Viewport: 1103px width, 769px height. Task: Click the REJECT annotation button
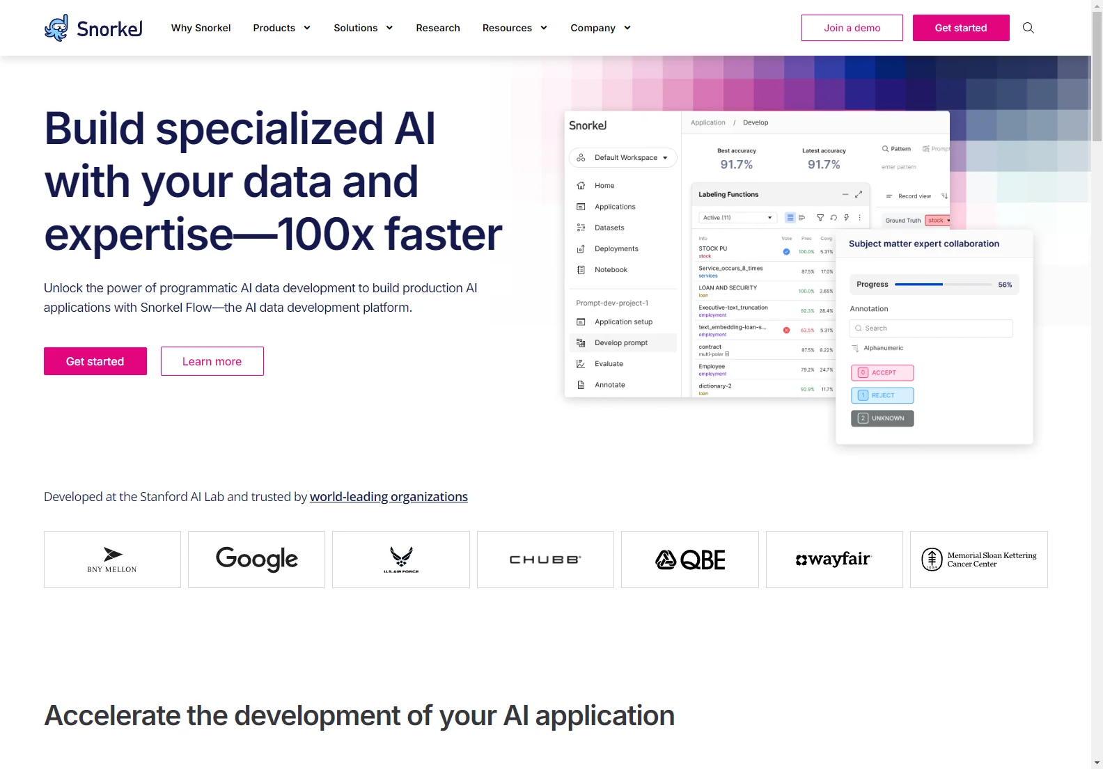(x=882, y=395)
